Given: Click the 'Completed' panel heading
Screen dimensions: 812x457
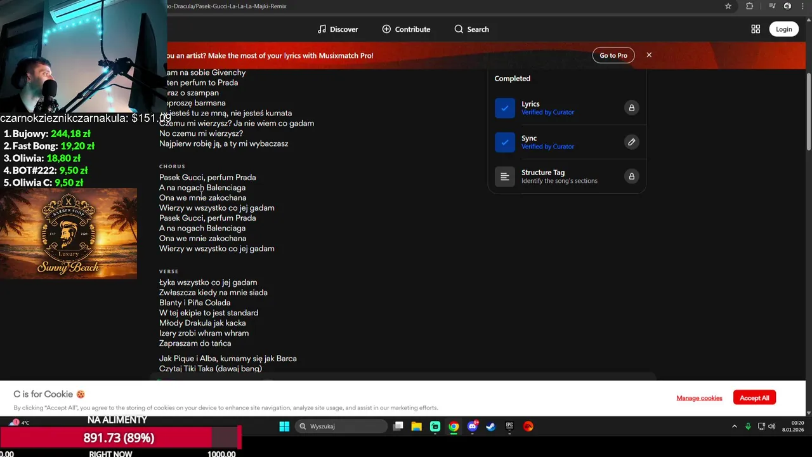Looking at the screenshot, I should [x=512, y=79].
